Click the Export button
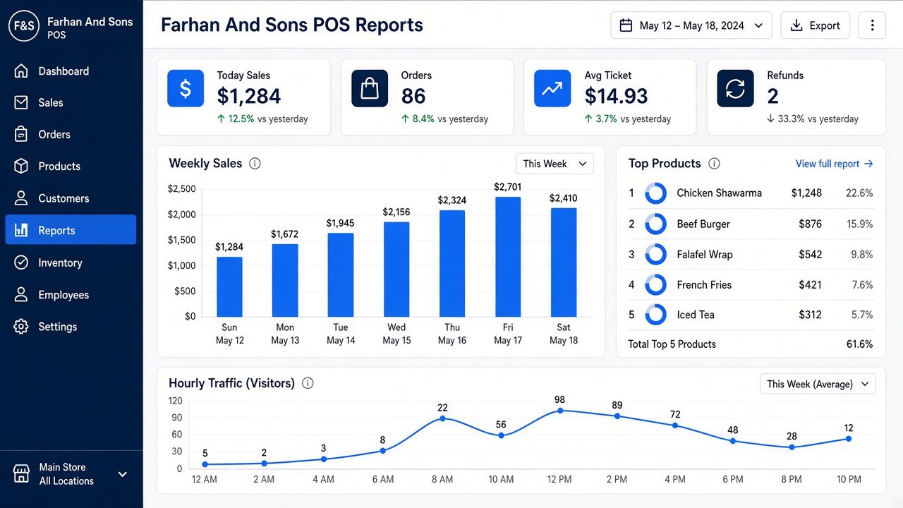This screenshot has width=903, height=508. pos(815,25)
